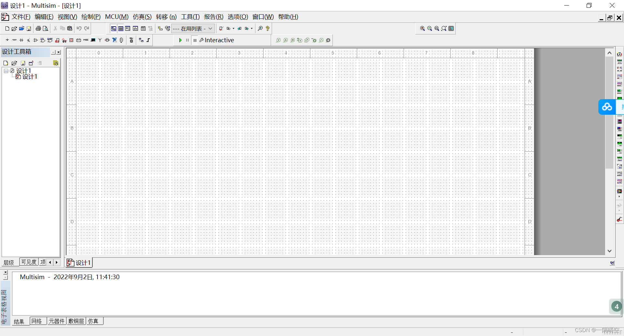Open Interactive simulation settings
The image size is (624, 336).
coord(217,40)
